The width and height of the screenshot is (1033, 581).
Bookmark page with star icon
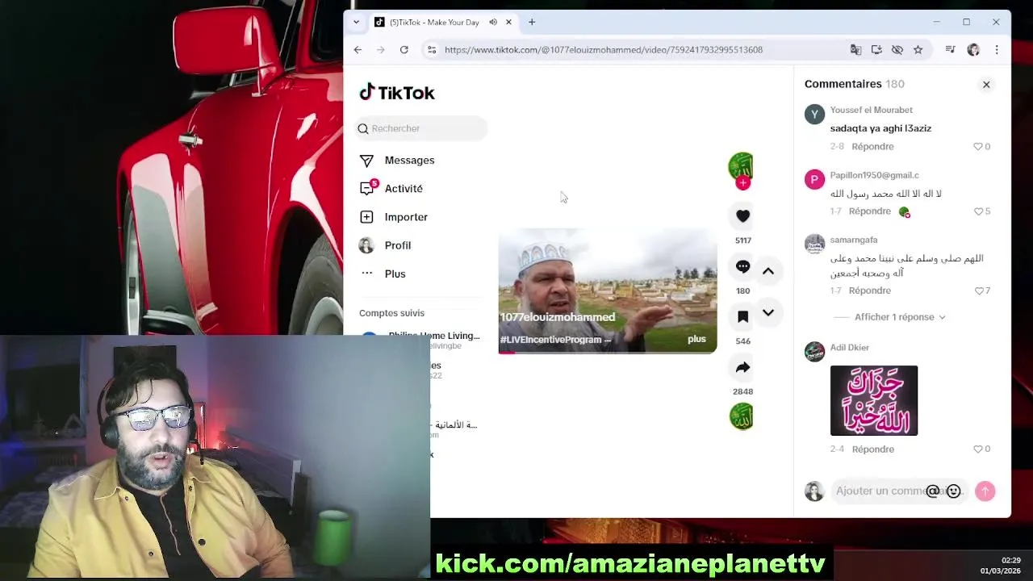tap(918, 50)
